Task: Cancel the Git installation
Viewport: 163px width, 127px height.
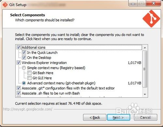Action: tap(145, 117)
